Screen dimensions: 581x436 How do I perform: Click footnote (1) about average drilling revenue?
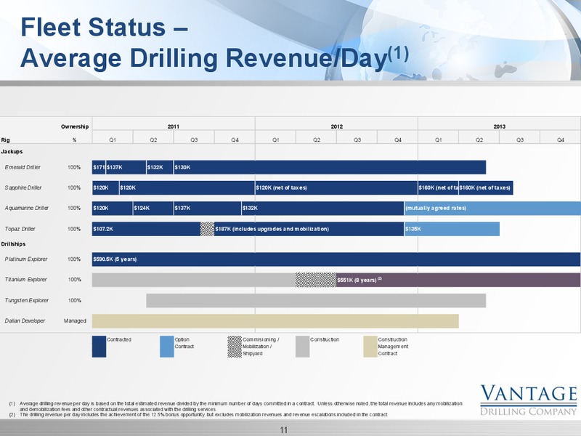click(235, 406)
